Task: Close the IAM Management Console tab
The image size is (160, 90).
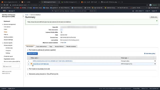Action: 59,2
